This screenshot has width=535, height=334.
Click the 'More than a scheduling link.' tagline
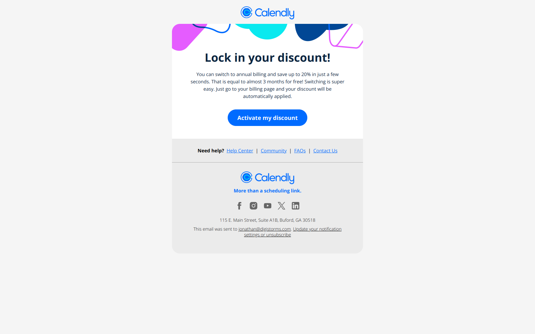267,191
